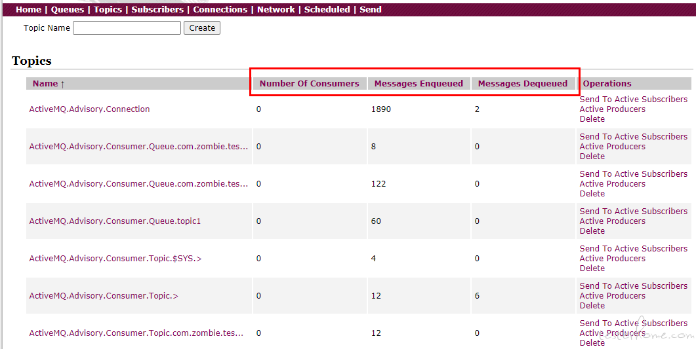Select enqueued value 12 in Consumer.Topic.> row

[376, 295]
